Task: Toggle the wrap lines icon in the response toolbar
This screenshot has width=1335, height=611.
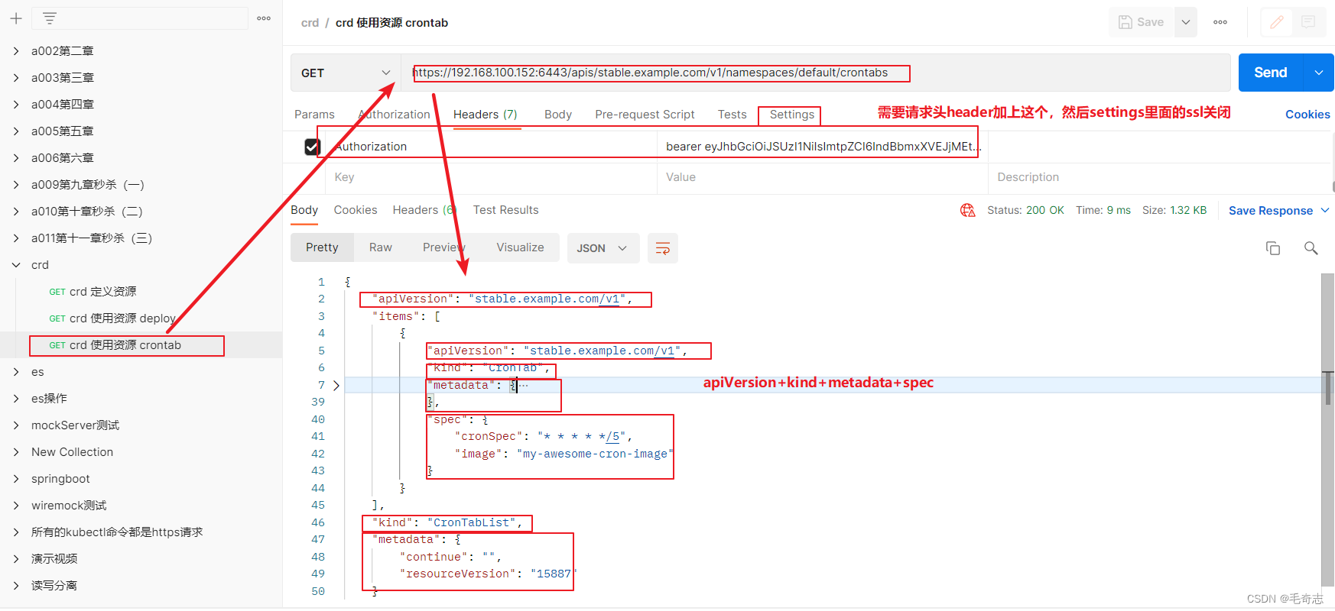Action: [x=663, y=248]
